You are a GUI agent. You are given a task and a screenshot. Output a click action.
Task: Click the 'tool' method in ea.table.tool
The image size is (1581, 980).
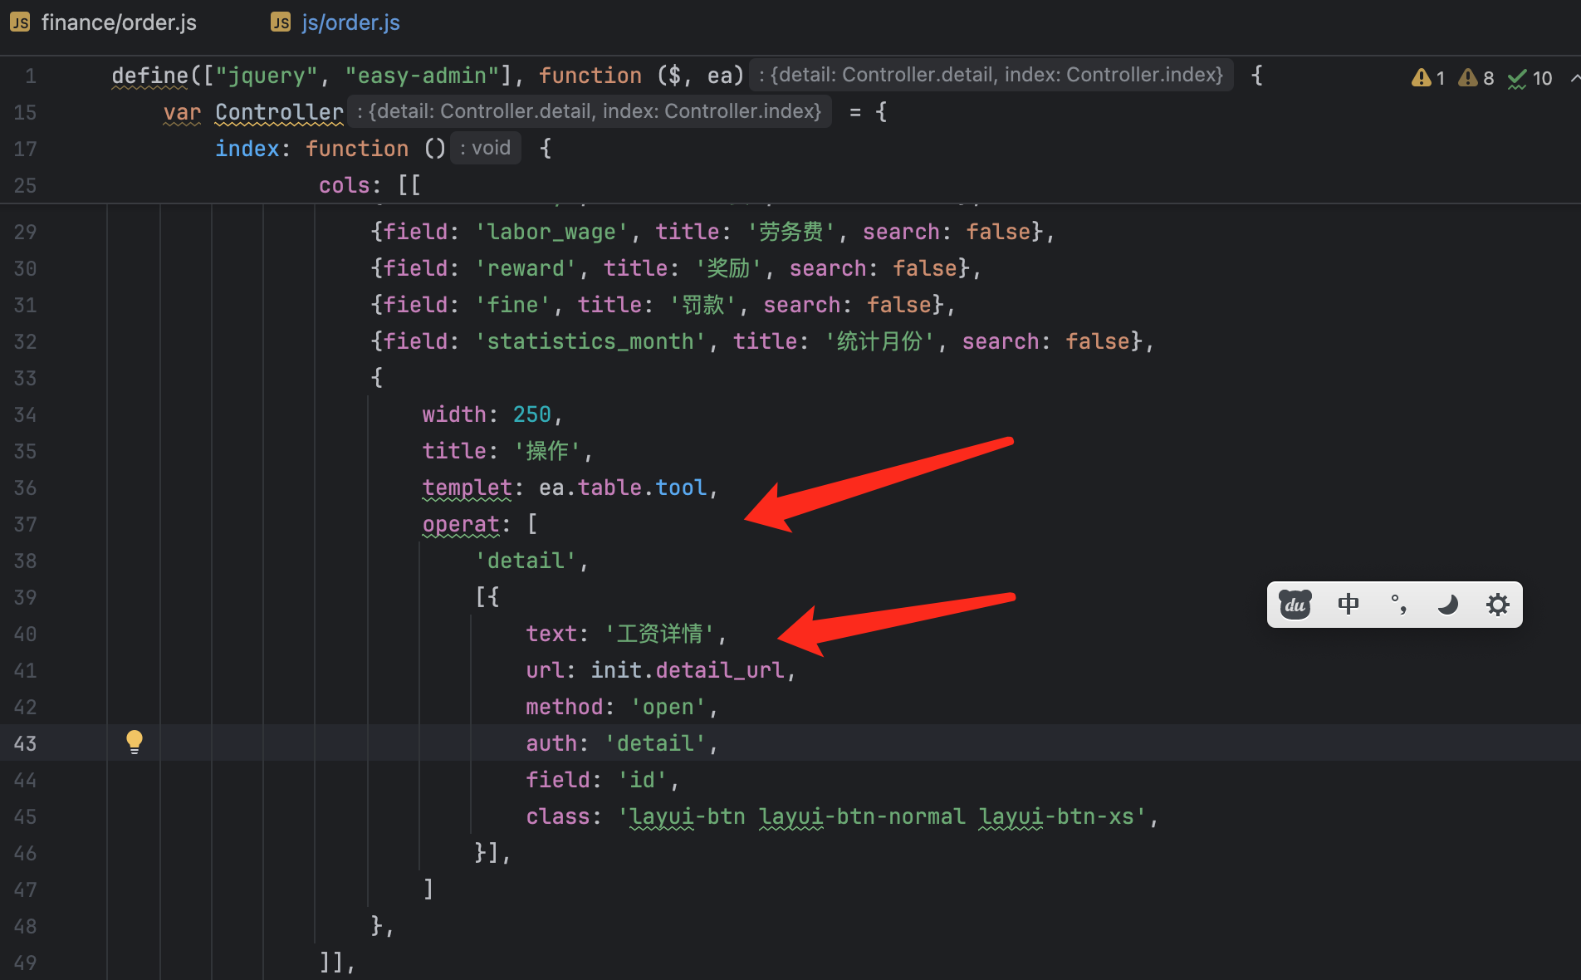tap(681, 488)
